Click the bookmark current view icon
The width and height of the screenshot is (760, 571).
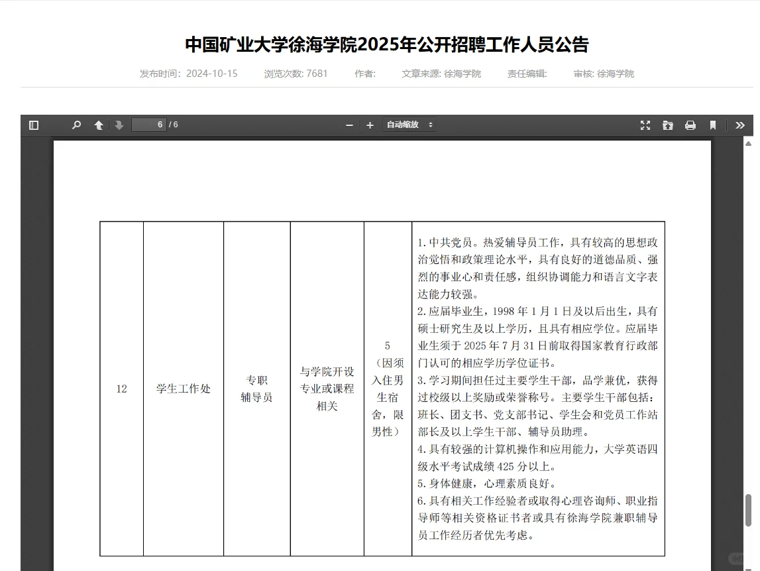[712, 125]
